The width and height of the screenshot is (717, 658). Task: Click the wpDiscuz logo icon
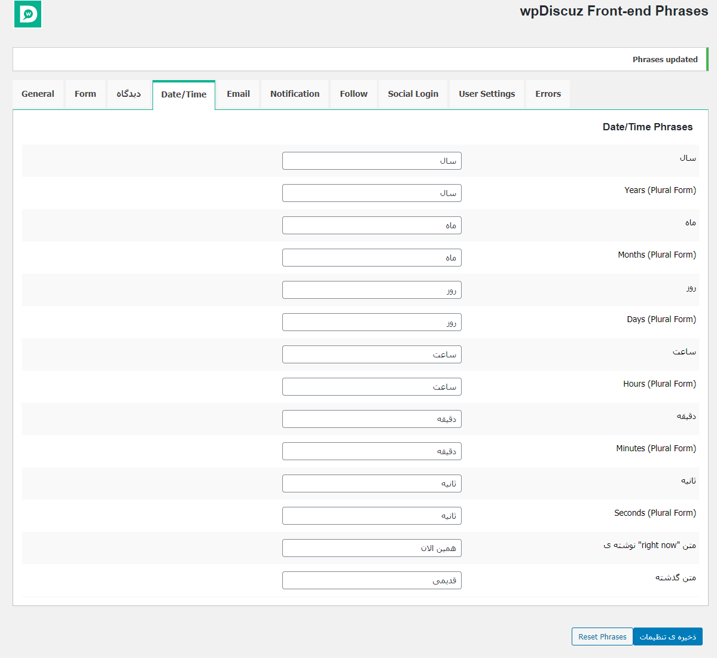coord(28,14)
